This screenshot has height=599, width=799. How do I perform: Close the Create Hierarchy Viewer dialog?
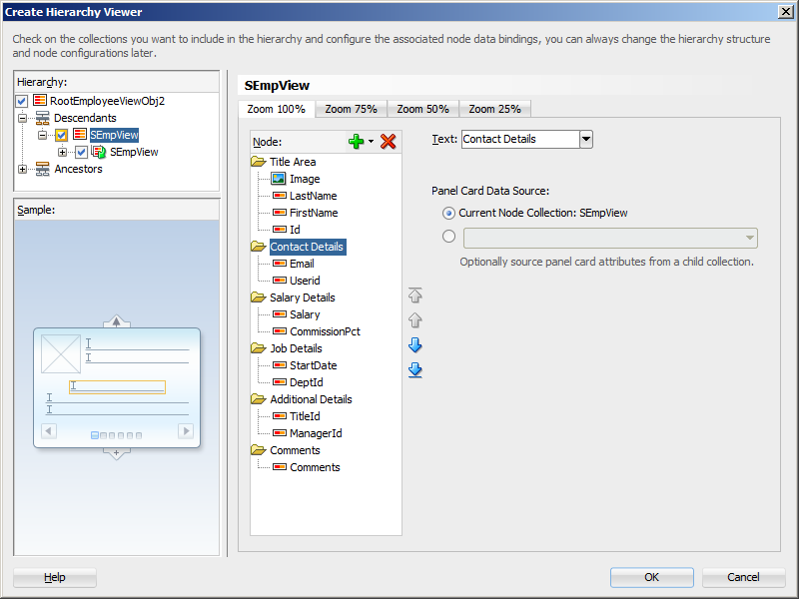[x=786, y=11]
